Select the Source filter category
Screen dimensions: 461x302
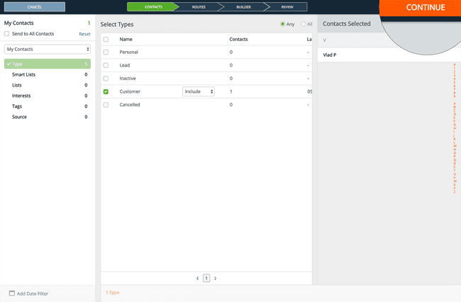(x=48, y=117)
